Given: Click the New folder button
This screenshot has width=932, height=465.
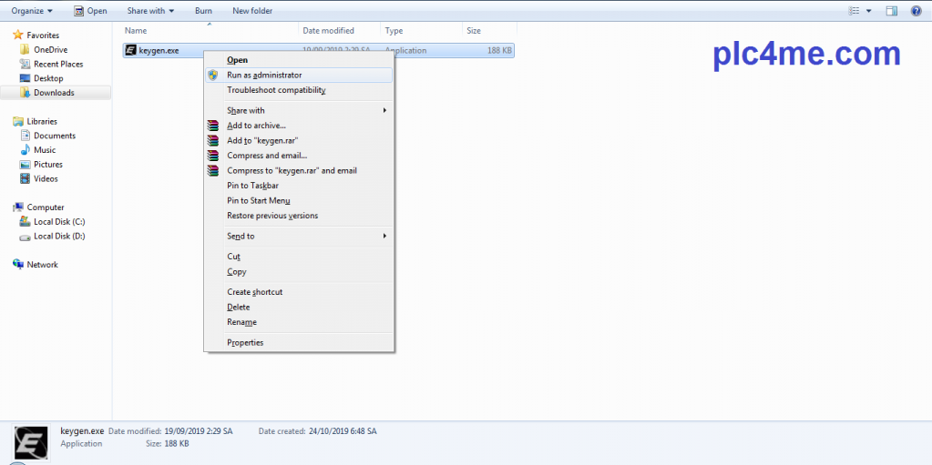Looking at the screenshot, I should pos(252,11).
